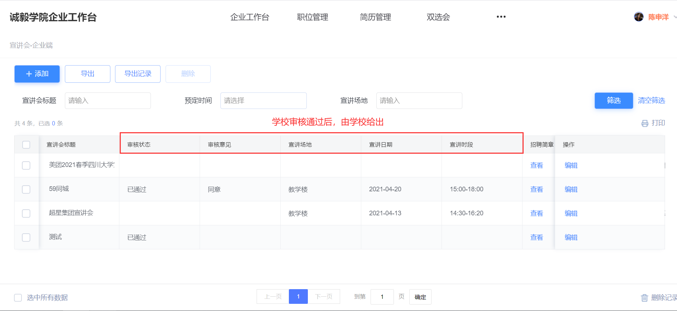Enable 选中所有数据 checkbox
The width and height of the screenshot is (677, 311).
point(18,298)
